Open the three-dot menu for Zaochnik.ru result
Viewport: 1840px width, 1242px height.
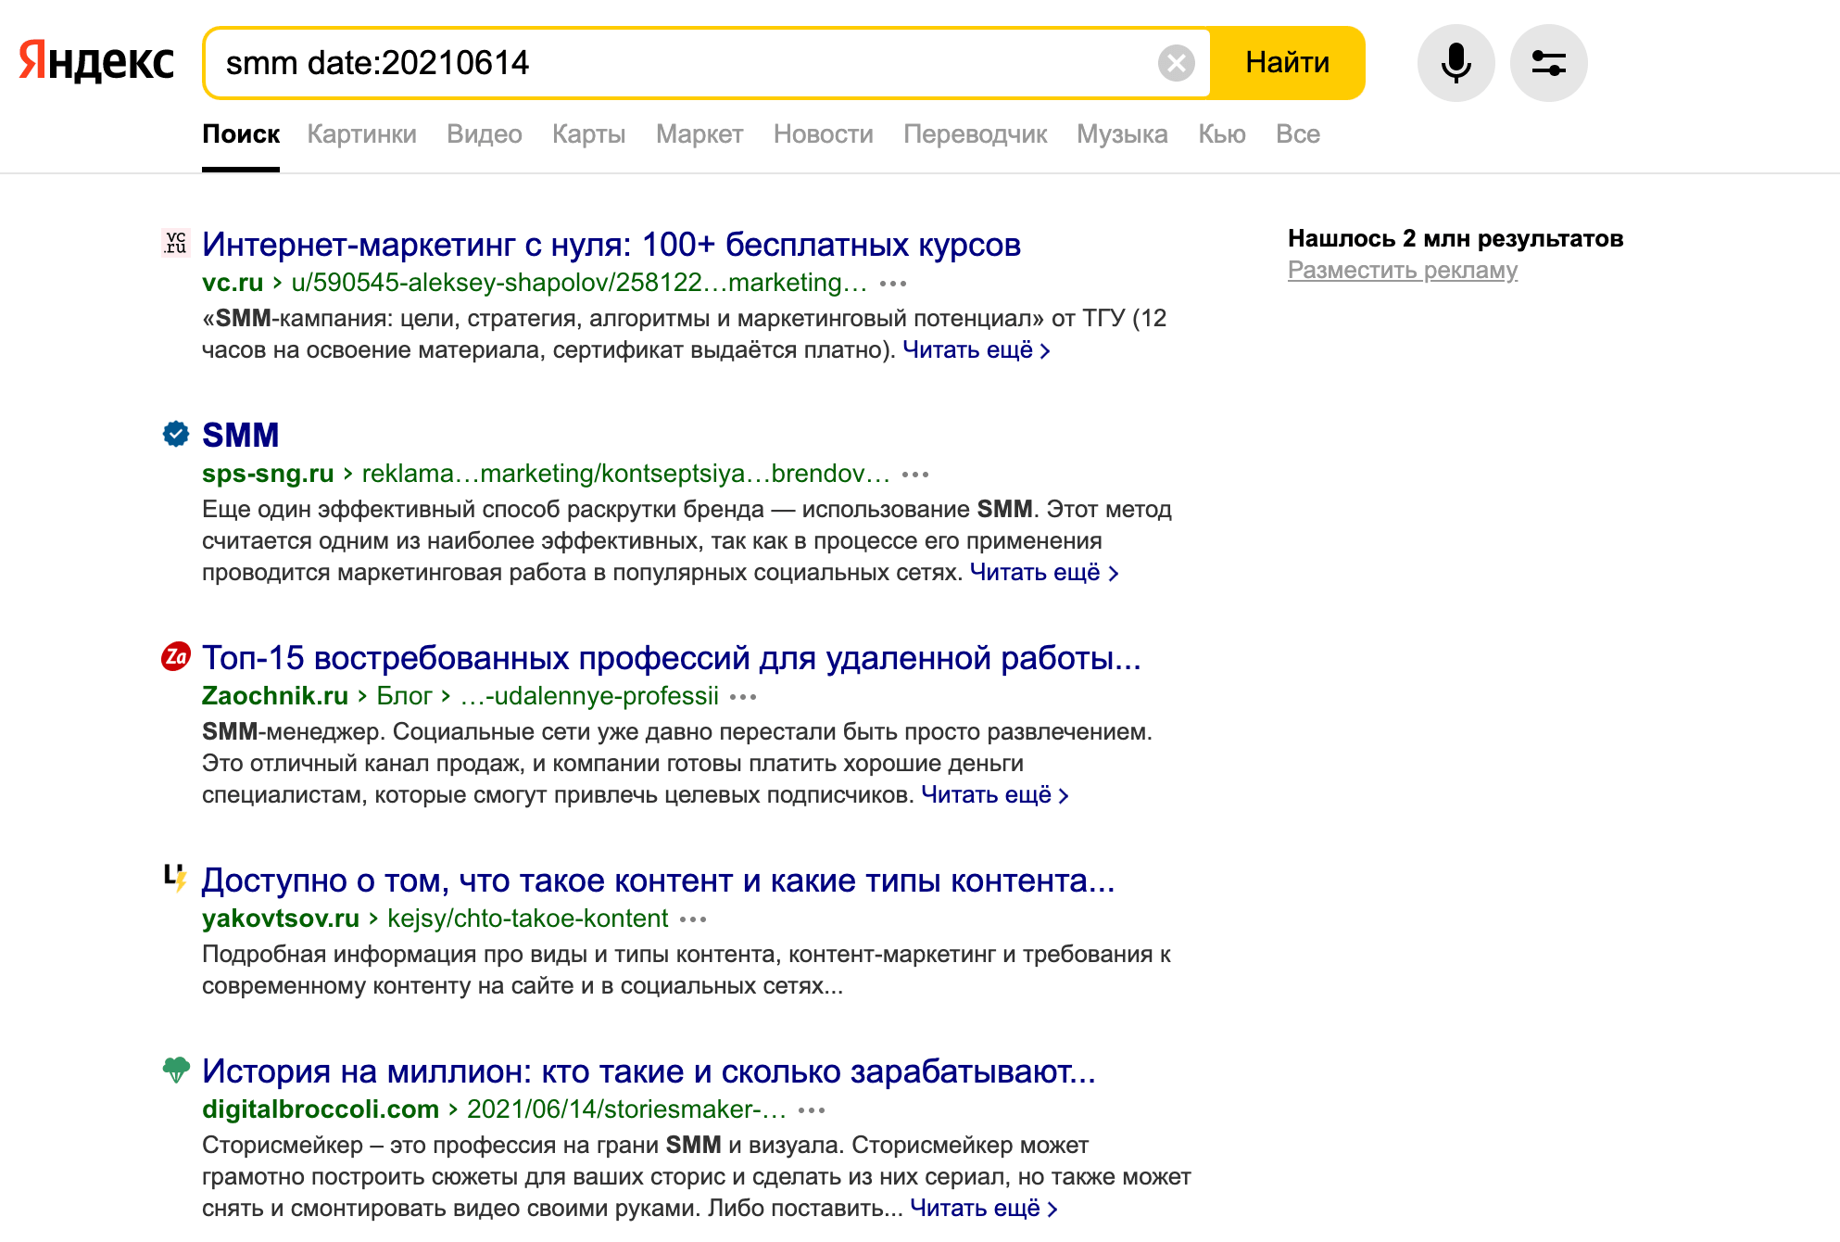point(743,697)
